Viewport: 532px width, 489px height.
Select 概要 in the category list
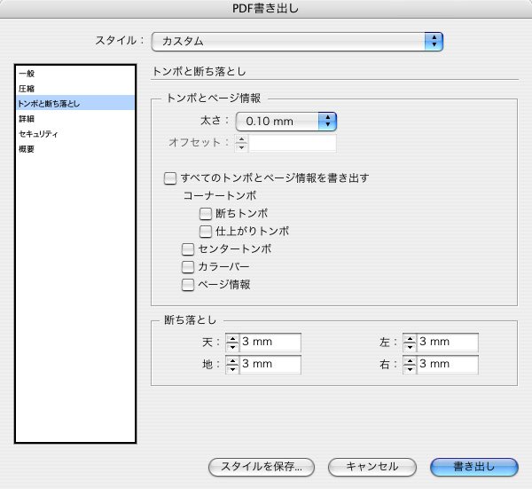click(75, 149)
